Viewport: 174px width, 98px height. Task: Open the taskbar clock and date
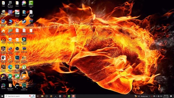[166, 96]
